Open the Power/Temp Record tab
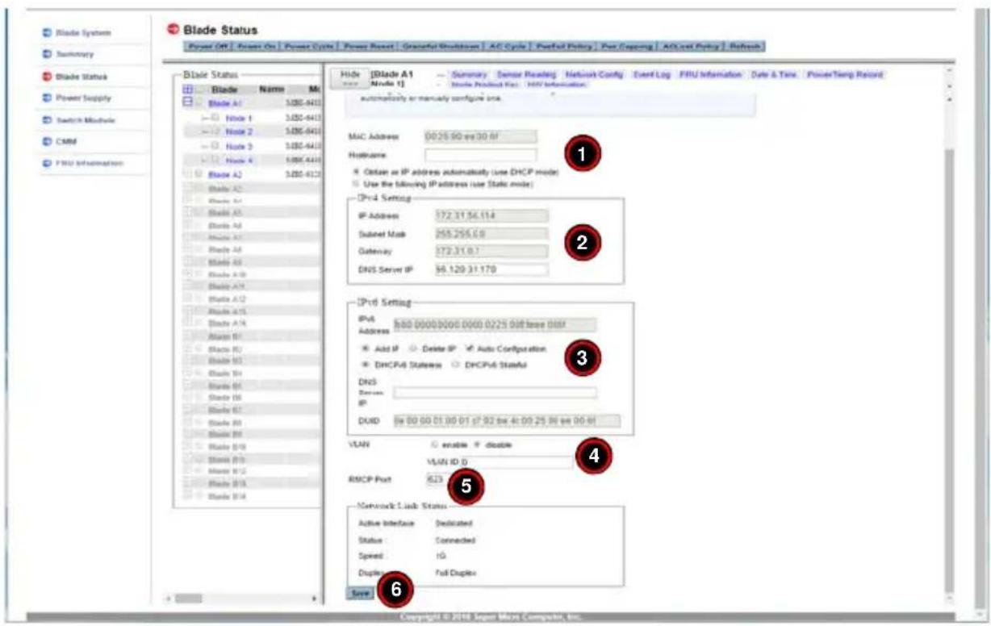Screen dimensions: 991x626 pyautogui.click(x=845, y=74)
